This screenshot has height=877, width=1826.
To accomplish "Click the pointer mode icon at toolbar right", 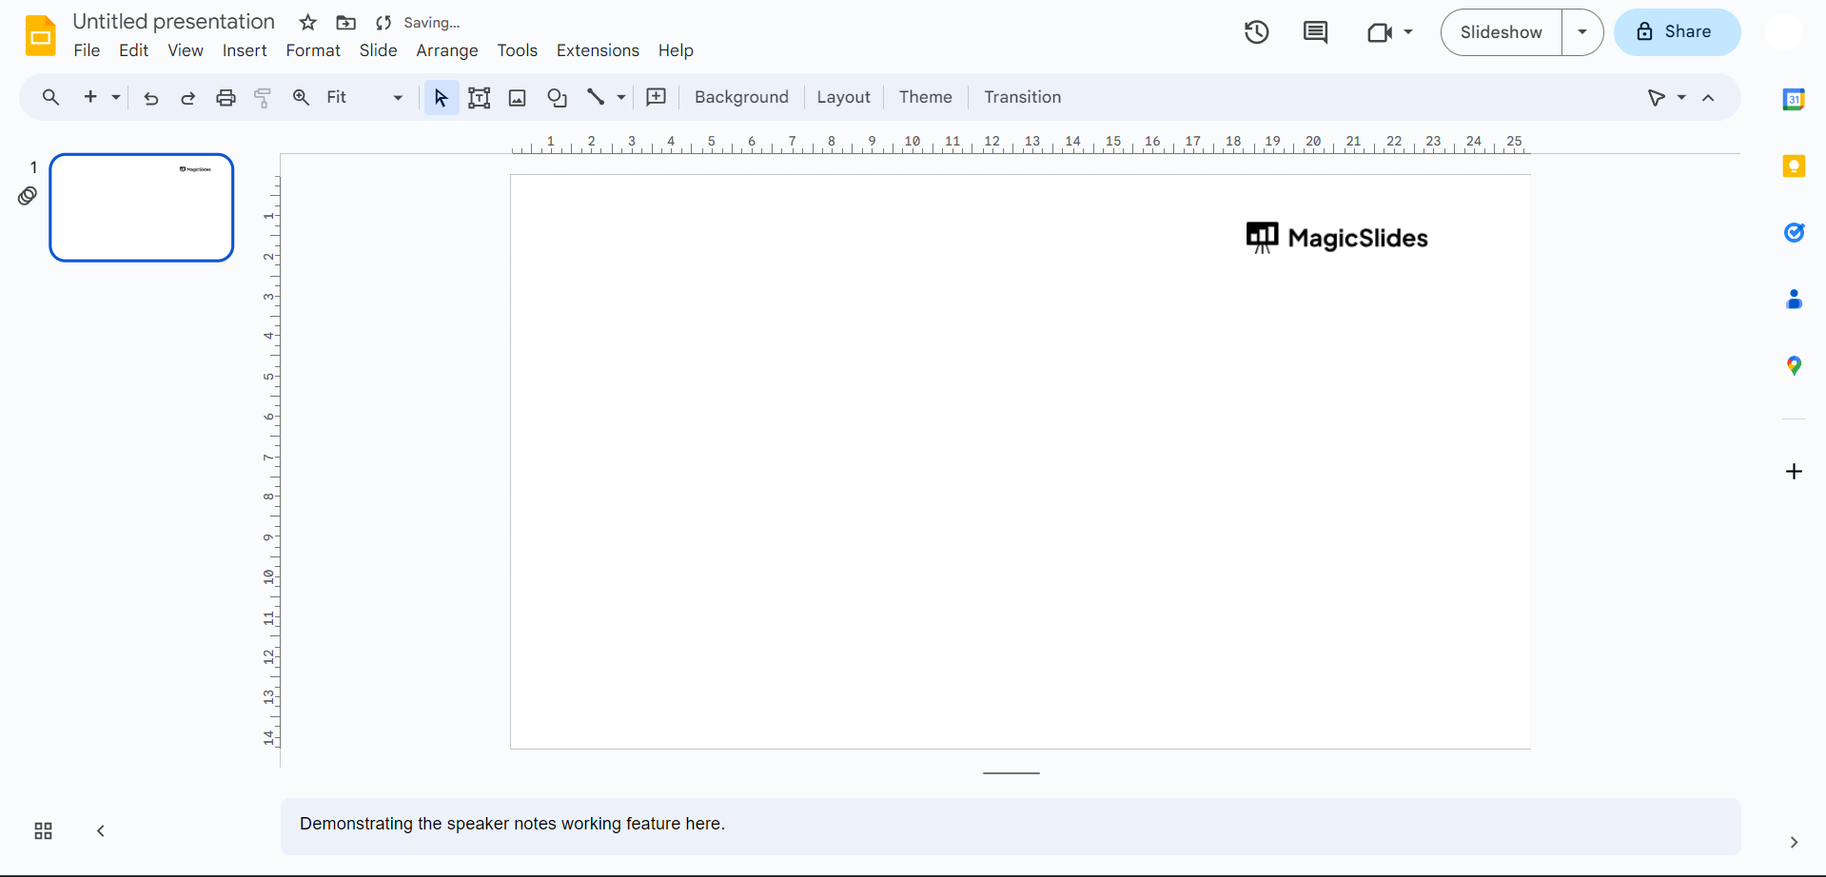I will coord(1657,97).
